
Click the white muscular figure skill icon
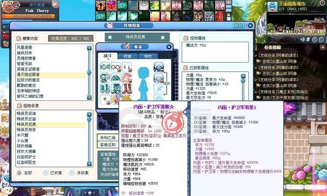point(144,5)
